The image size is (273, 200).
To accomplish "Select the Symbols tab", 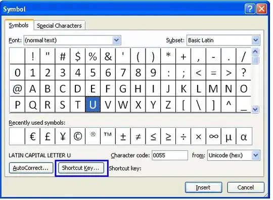I will pyautogui.click(x=19, y=25).
